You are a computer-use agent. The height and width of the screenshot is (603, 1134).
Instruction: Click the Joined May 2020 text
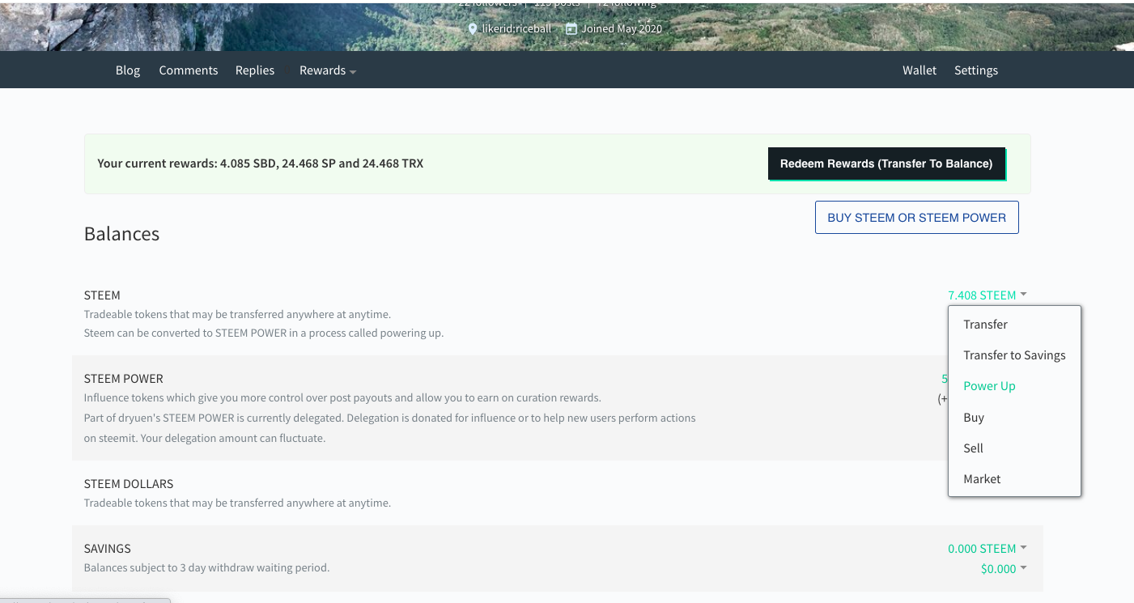pyautogui.click(x=622, y=29)
